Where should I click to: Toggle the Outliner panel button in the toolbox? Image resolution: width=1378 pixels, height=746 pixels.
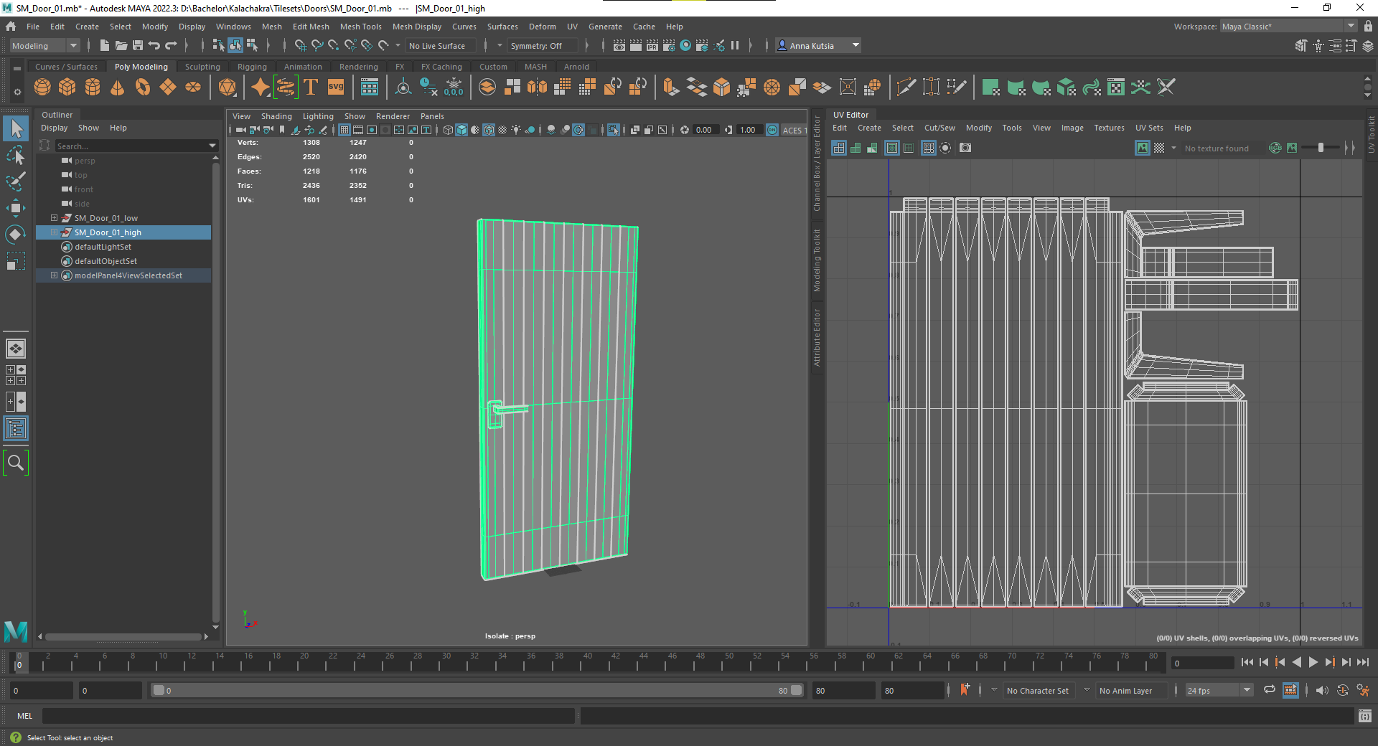(x=16, y=429)
